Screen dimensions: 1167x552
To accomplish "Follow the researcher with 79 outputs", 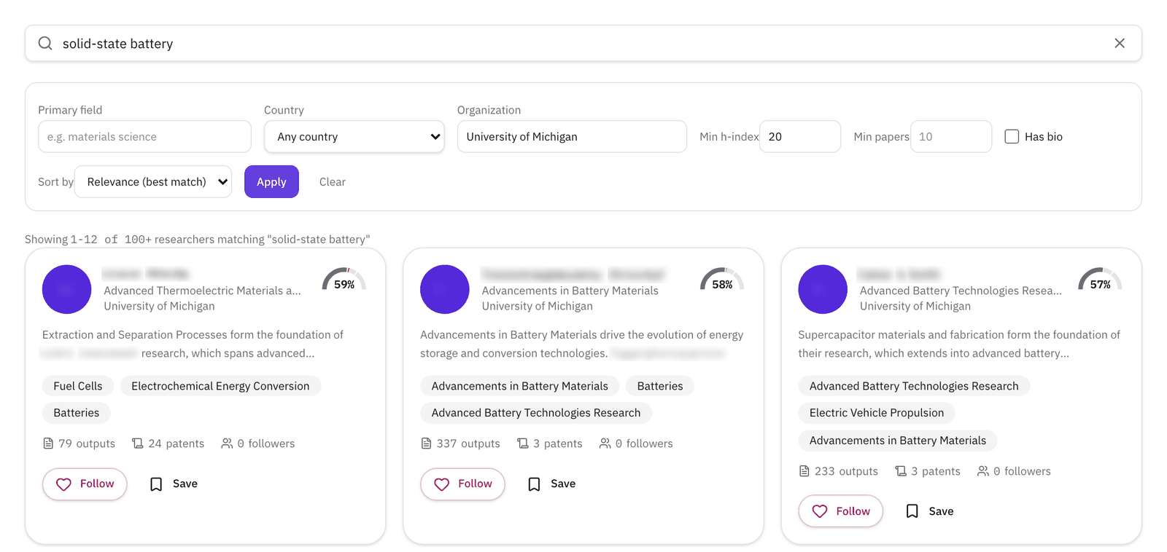I will [85, 484].
